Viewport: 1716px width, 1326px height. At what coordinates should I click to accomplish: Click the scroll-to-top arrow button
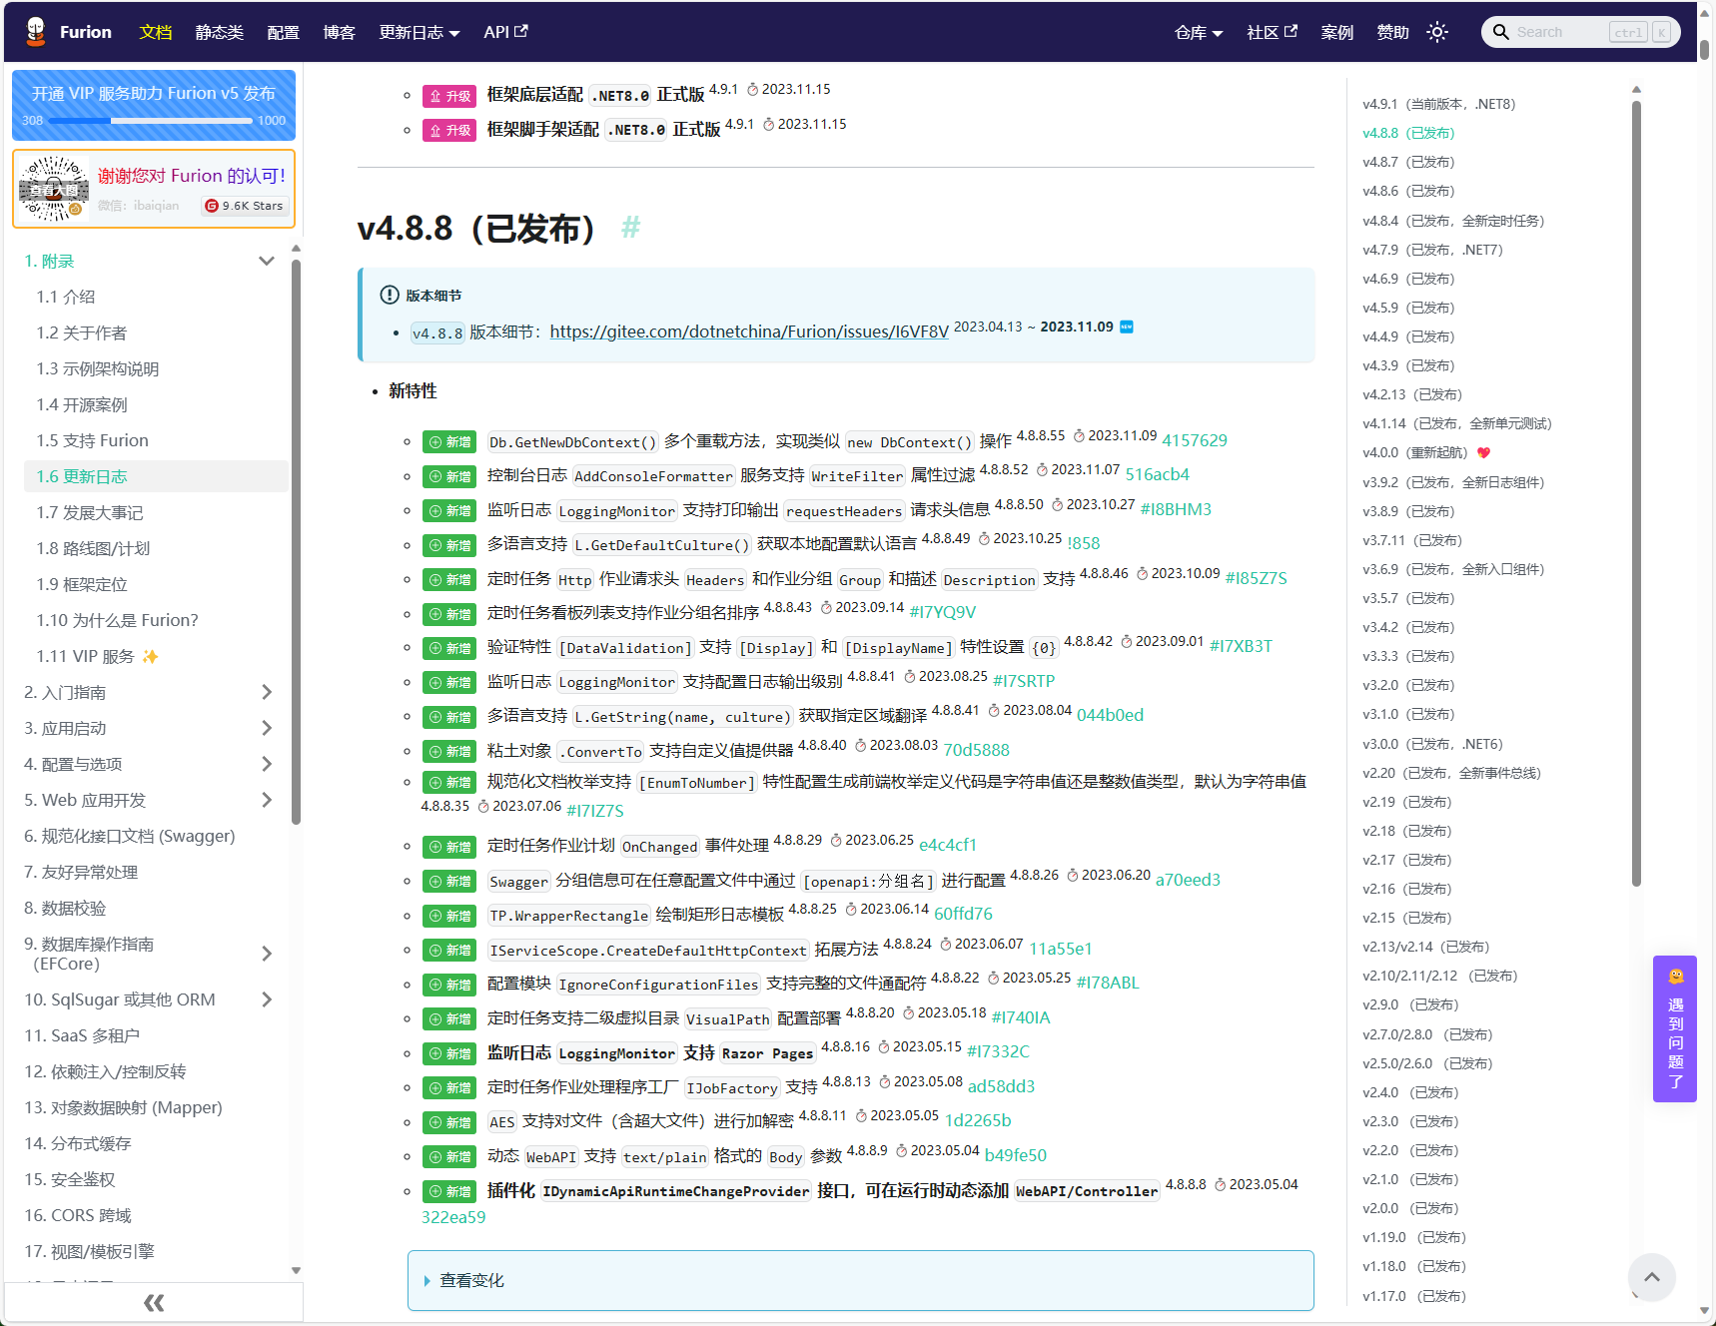coord(1651,1276)
